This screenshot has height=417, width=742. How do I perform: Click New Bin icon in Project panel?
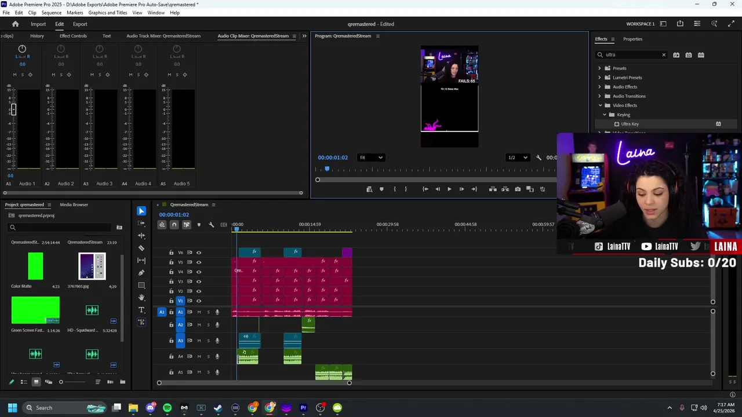(x=122, y=382)
